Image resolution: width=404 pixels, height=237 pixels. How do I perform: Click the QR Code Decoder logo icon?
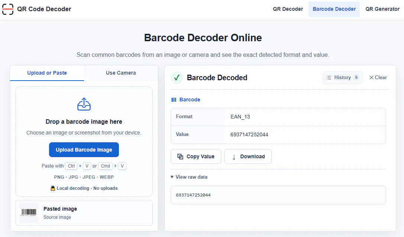pos(8,9)
